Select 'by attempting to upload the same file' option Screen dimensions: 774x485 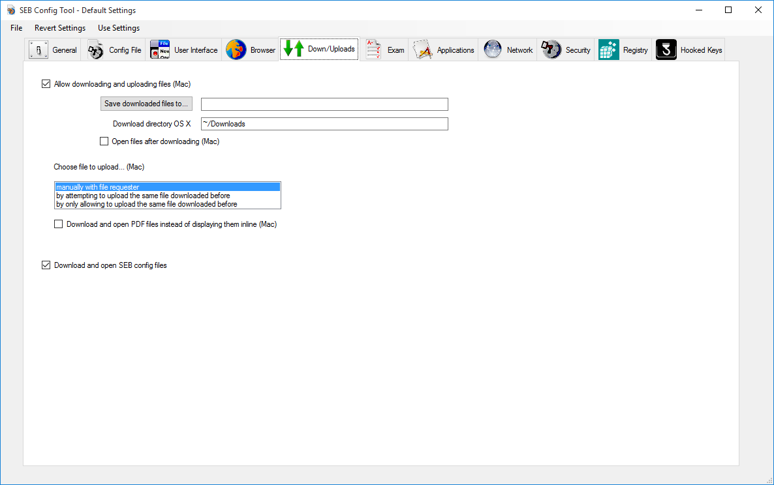pyautogui.click(x=167, y=196)
